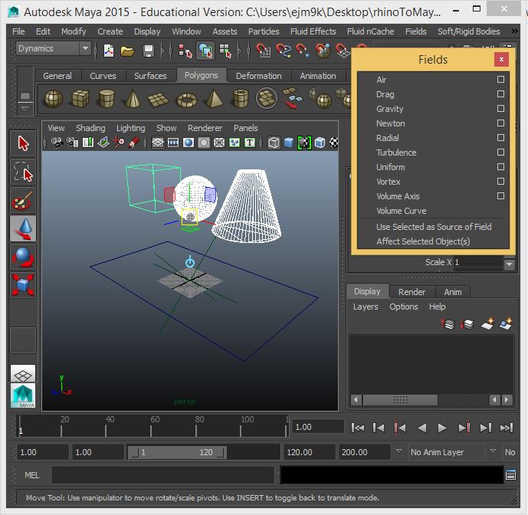Toggle viewport grid display icon
528x515 pixels.
coord(158,143)
